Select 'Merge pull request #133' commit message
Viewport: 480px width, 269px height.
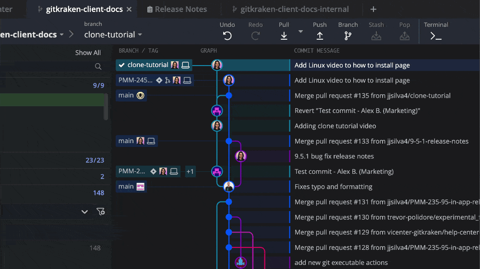point(382,141)
